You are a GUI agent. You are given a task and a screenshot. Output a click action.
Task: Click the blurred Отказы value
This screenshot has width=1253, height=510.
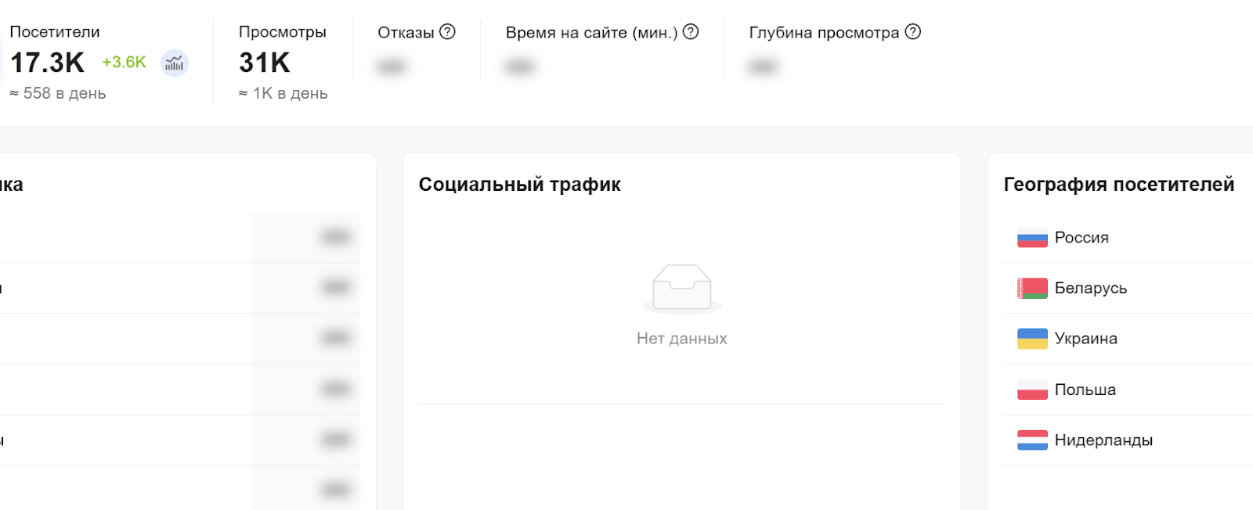(x=391, y=66)
